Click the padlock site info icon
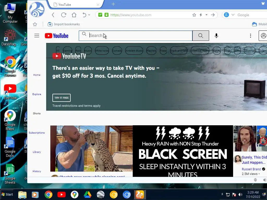The width and height of the screenshot is (267, 200). [x=106, y=15]
